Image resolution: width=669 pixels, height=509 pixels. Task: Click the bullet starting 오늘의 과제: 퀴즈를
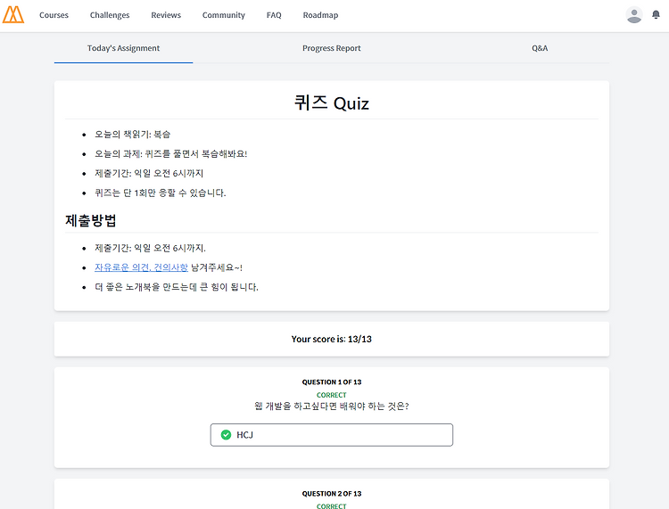tap(170, 153)
